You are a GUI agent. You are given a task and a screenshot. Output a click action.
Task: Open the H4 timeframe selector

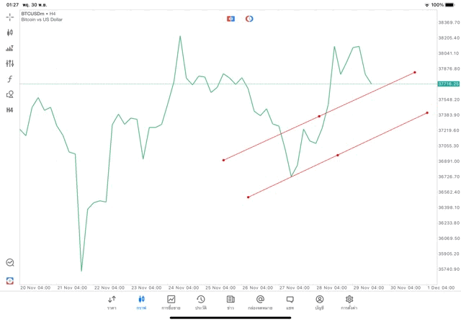pos(10,110)
